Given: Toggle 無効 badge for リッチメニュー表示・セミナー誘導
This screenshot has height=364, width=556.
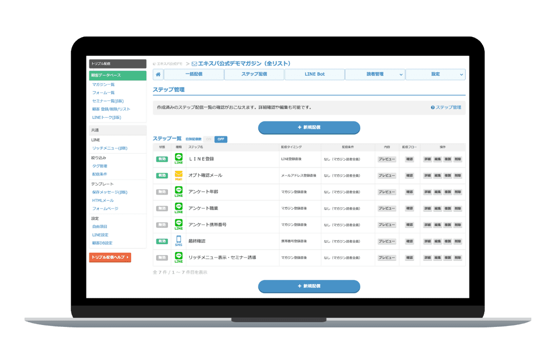Looking at the screenshot, I should tap(162, 257).
